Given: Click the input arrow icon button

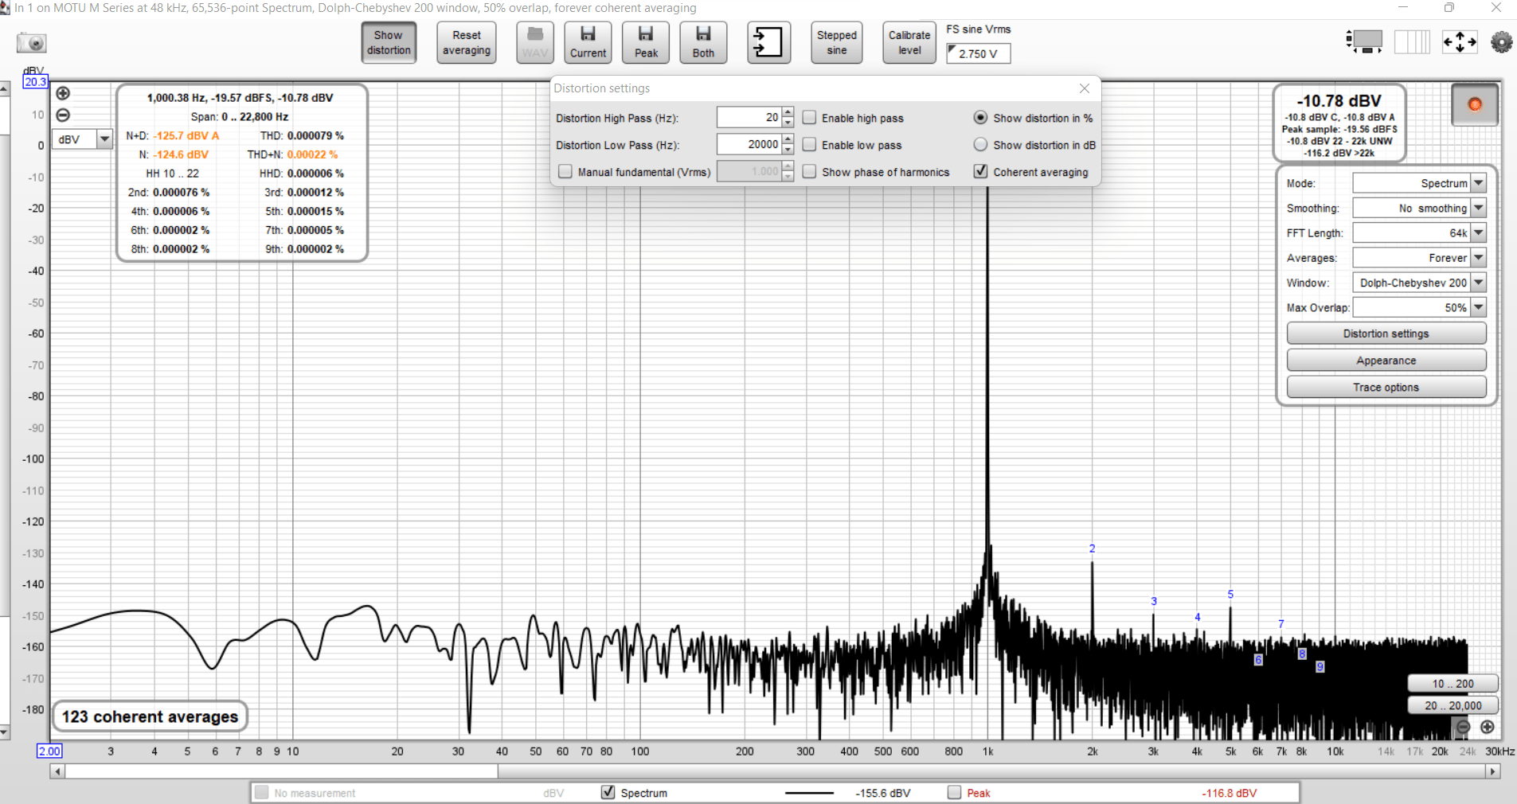Looking at the screenshot, I should (768, 42).
